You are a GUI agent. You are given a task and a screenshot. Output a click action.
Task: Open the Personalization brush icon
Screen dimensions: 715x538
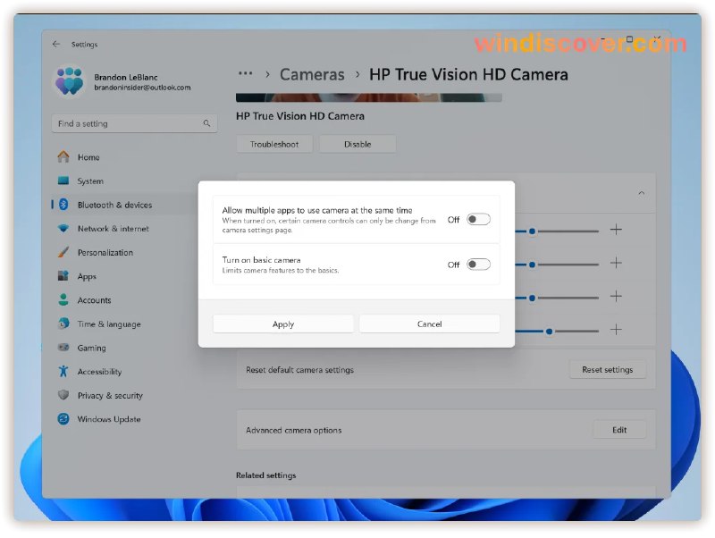point(63,252)
